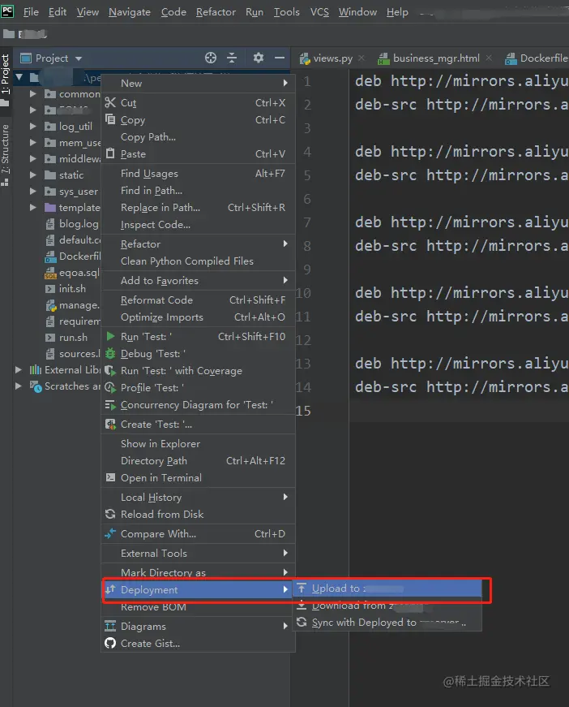Click the Open in Terminal icon
Viewport: 569px width, 707px height.
[x=110, y=477]
